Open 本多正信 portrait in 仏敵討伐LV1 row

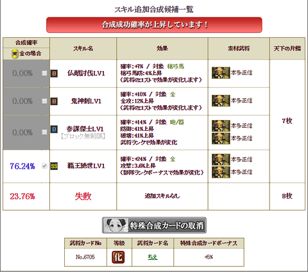coord(221,73)
